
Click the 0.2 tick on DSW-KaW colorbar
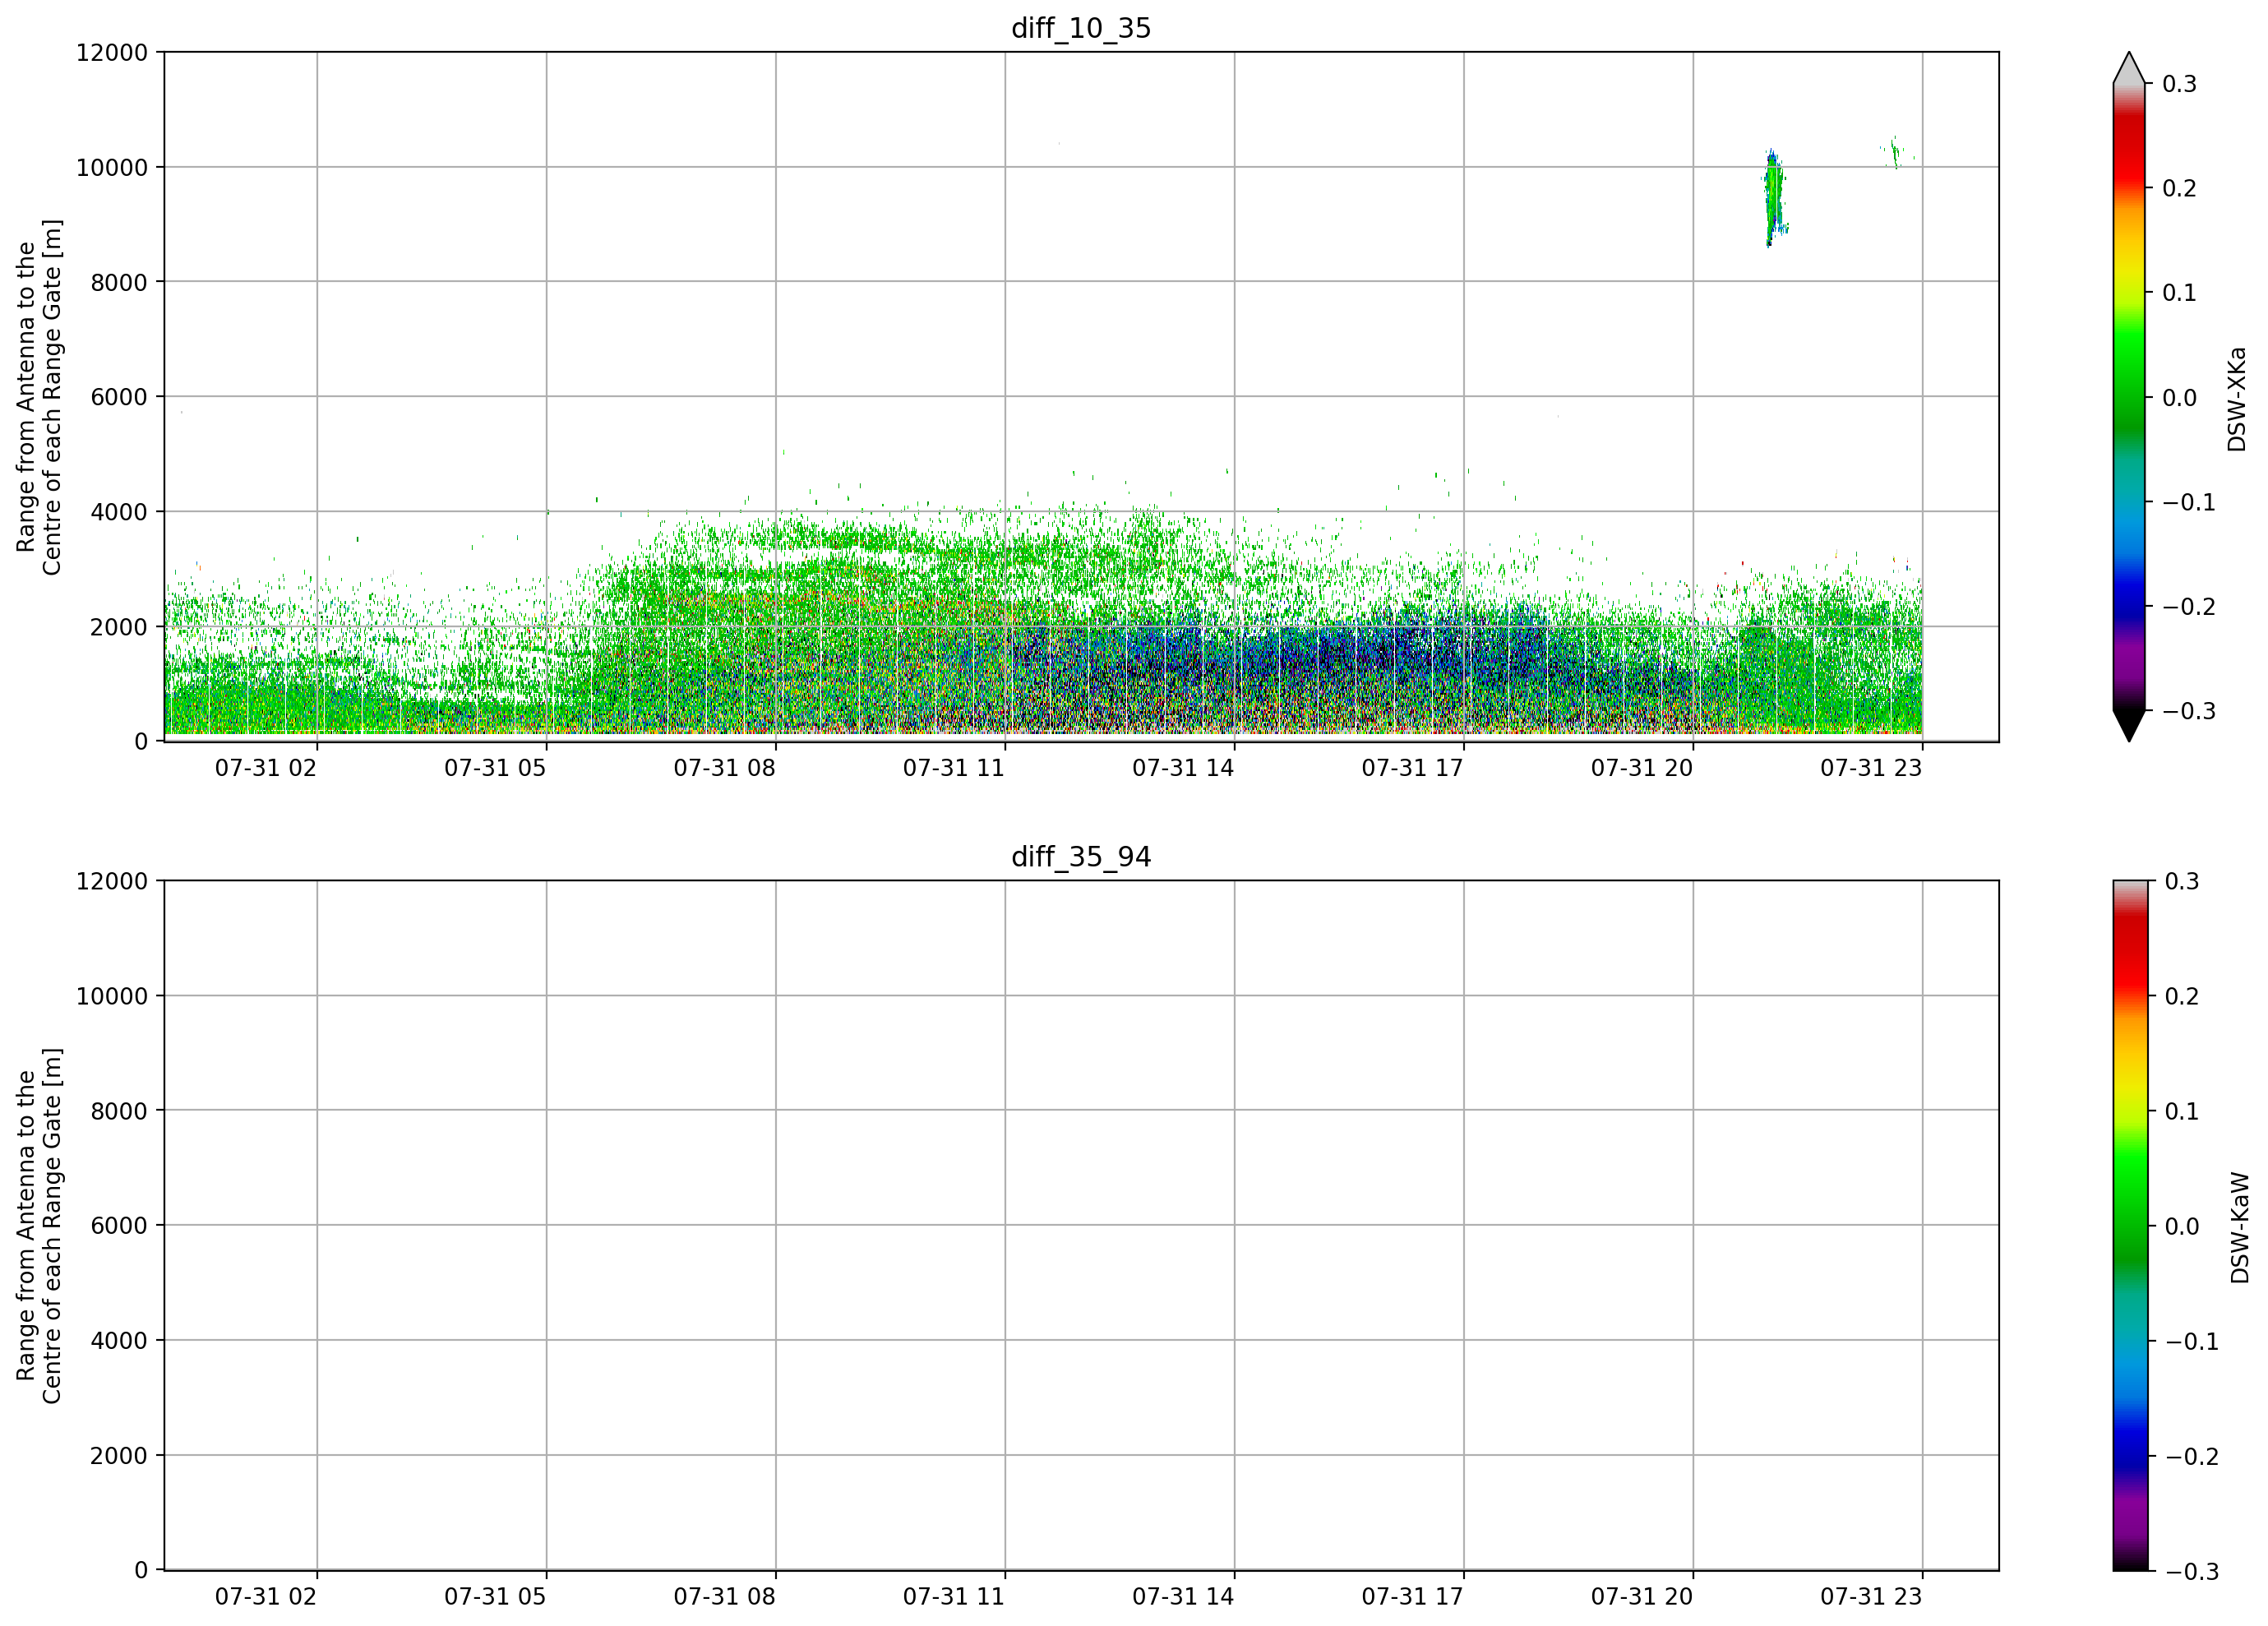2181,996
